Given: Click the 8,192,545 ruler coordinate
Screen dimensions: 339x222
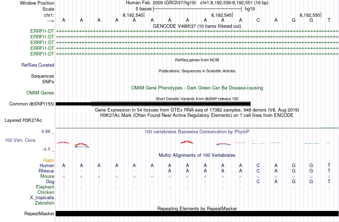Looking at the screenshot, I should [x=221, y=15].
